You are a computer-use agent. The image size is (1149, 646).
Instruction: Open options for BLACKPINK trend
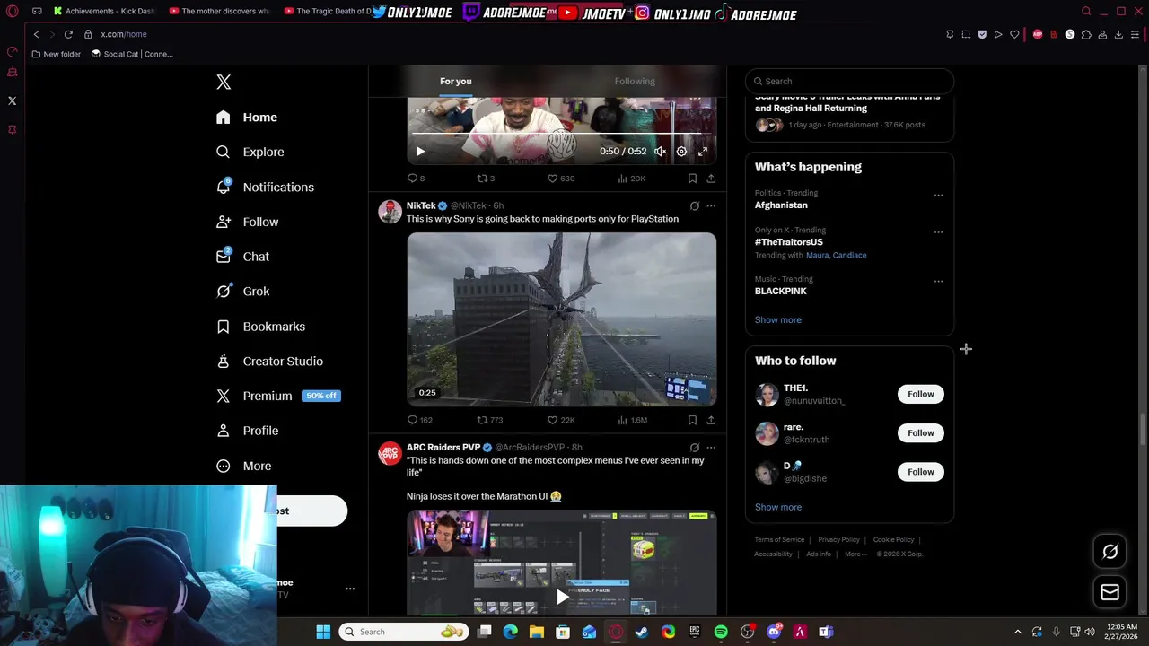[938, 281]
